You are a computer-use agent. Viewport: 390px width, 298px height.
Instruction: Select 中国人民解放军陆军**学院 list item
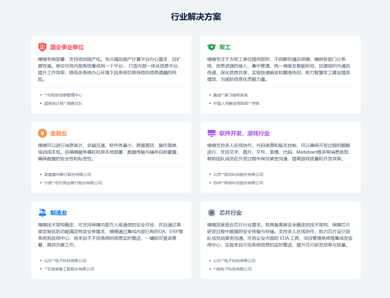point(236,103)
